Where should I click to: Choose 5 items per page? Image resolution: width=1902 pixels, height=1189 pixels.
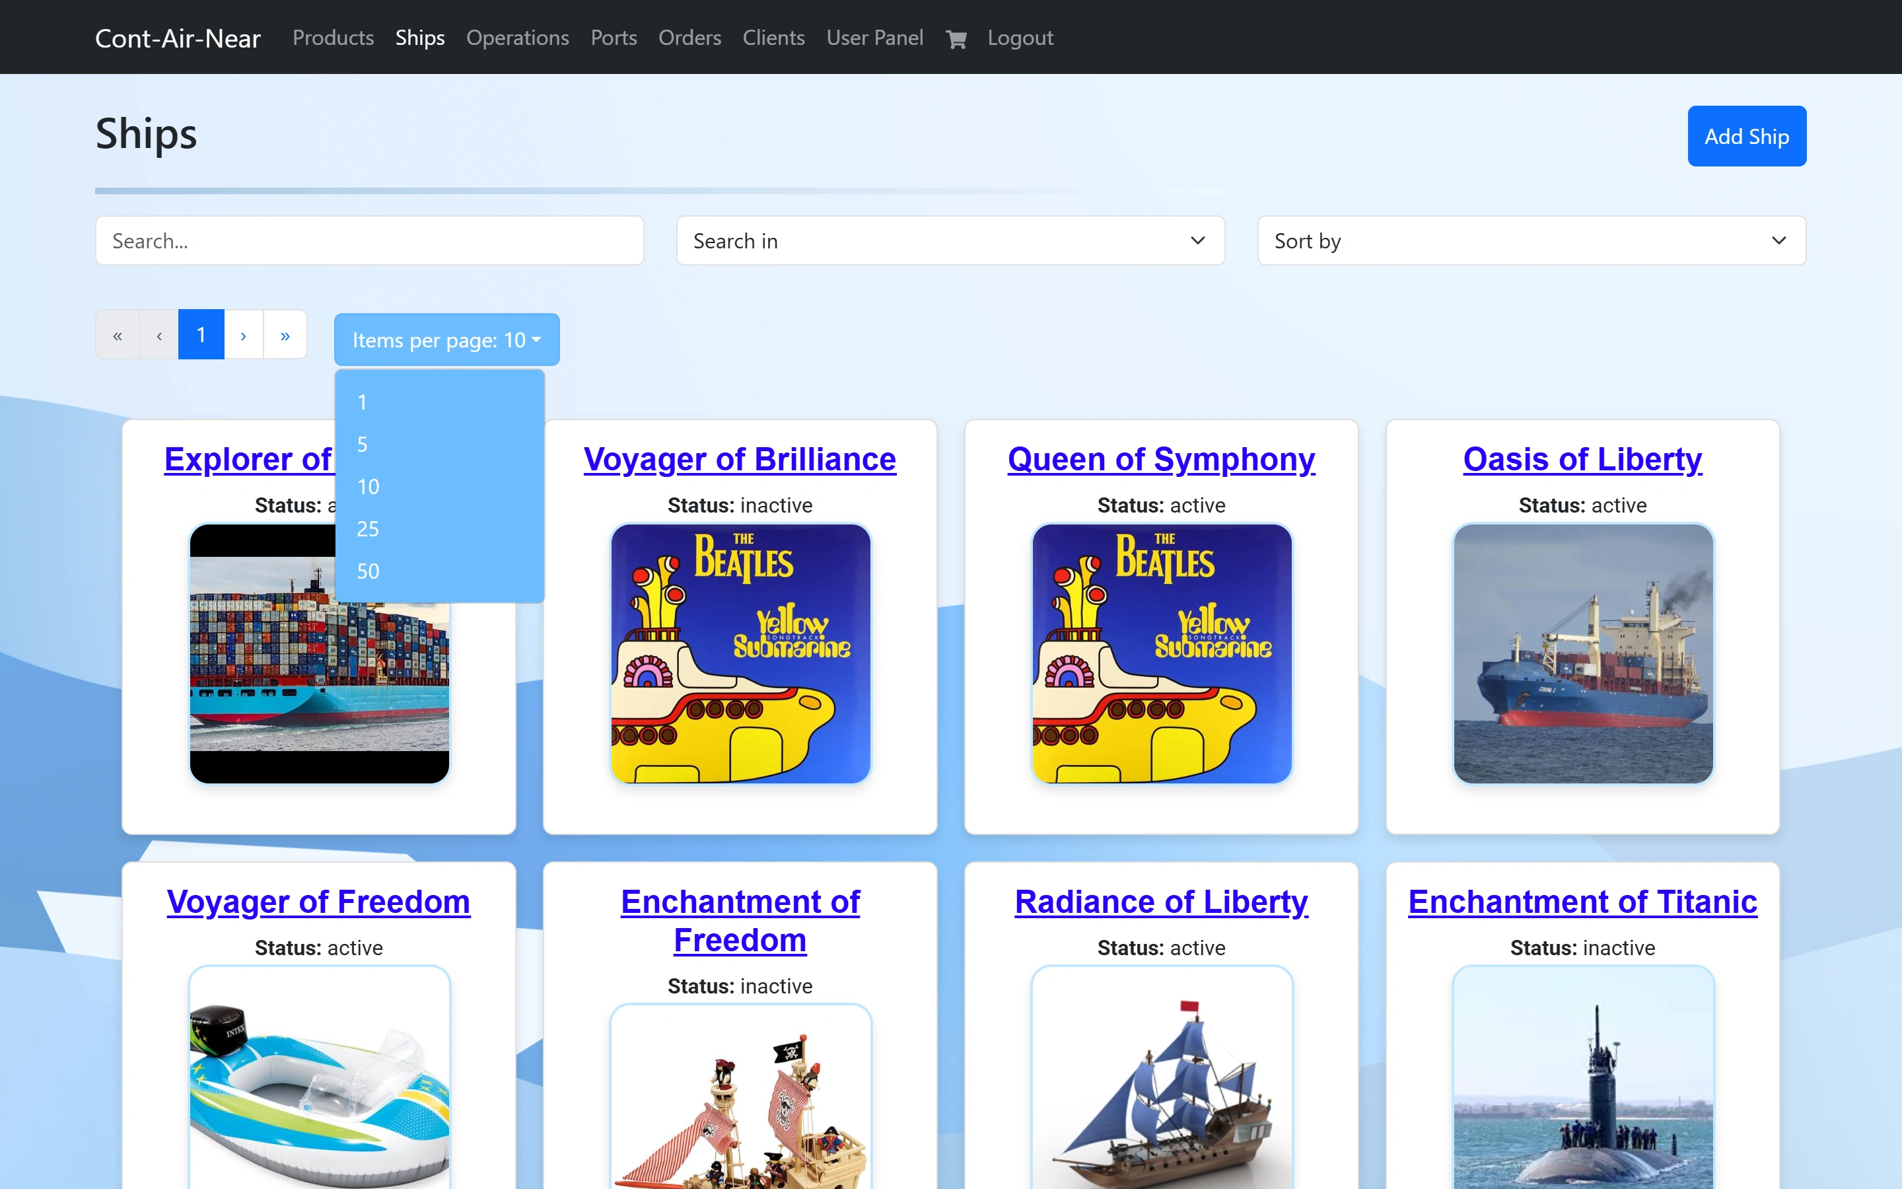click(x=439, y=445)
